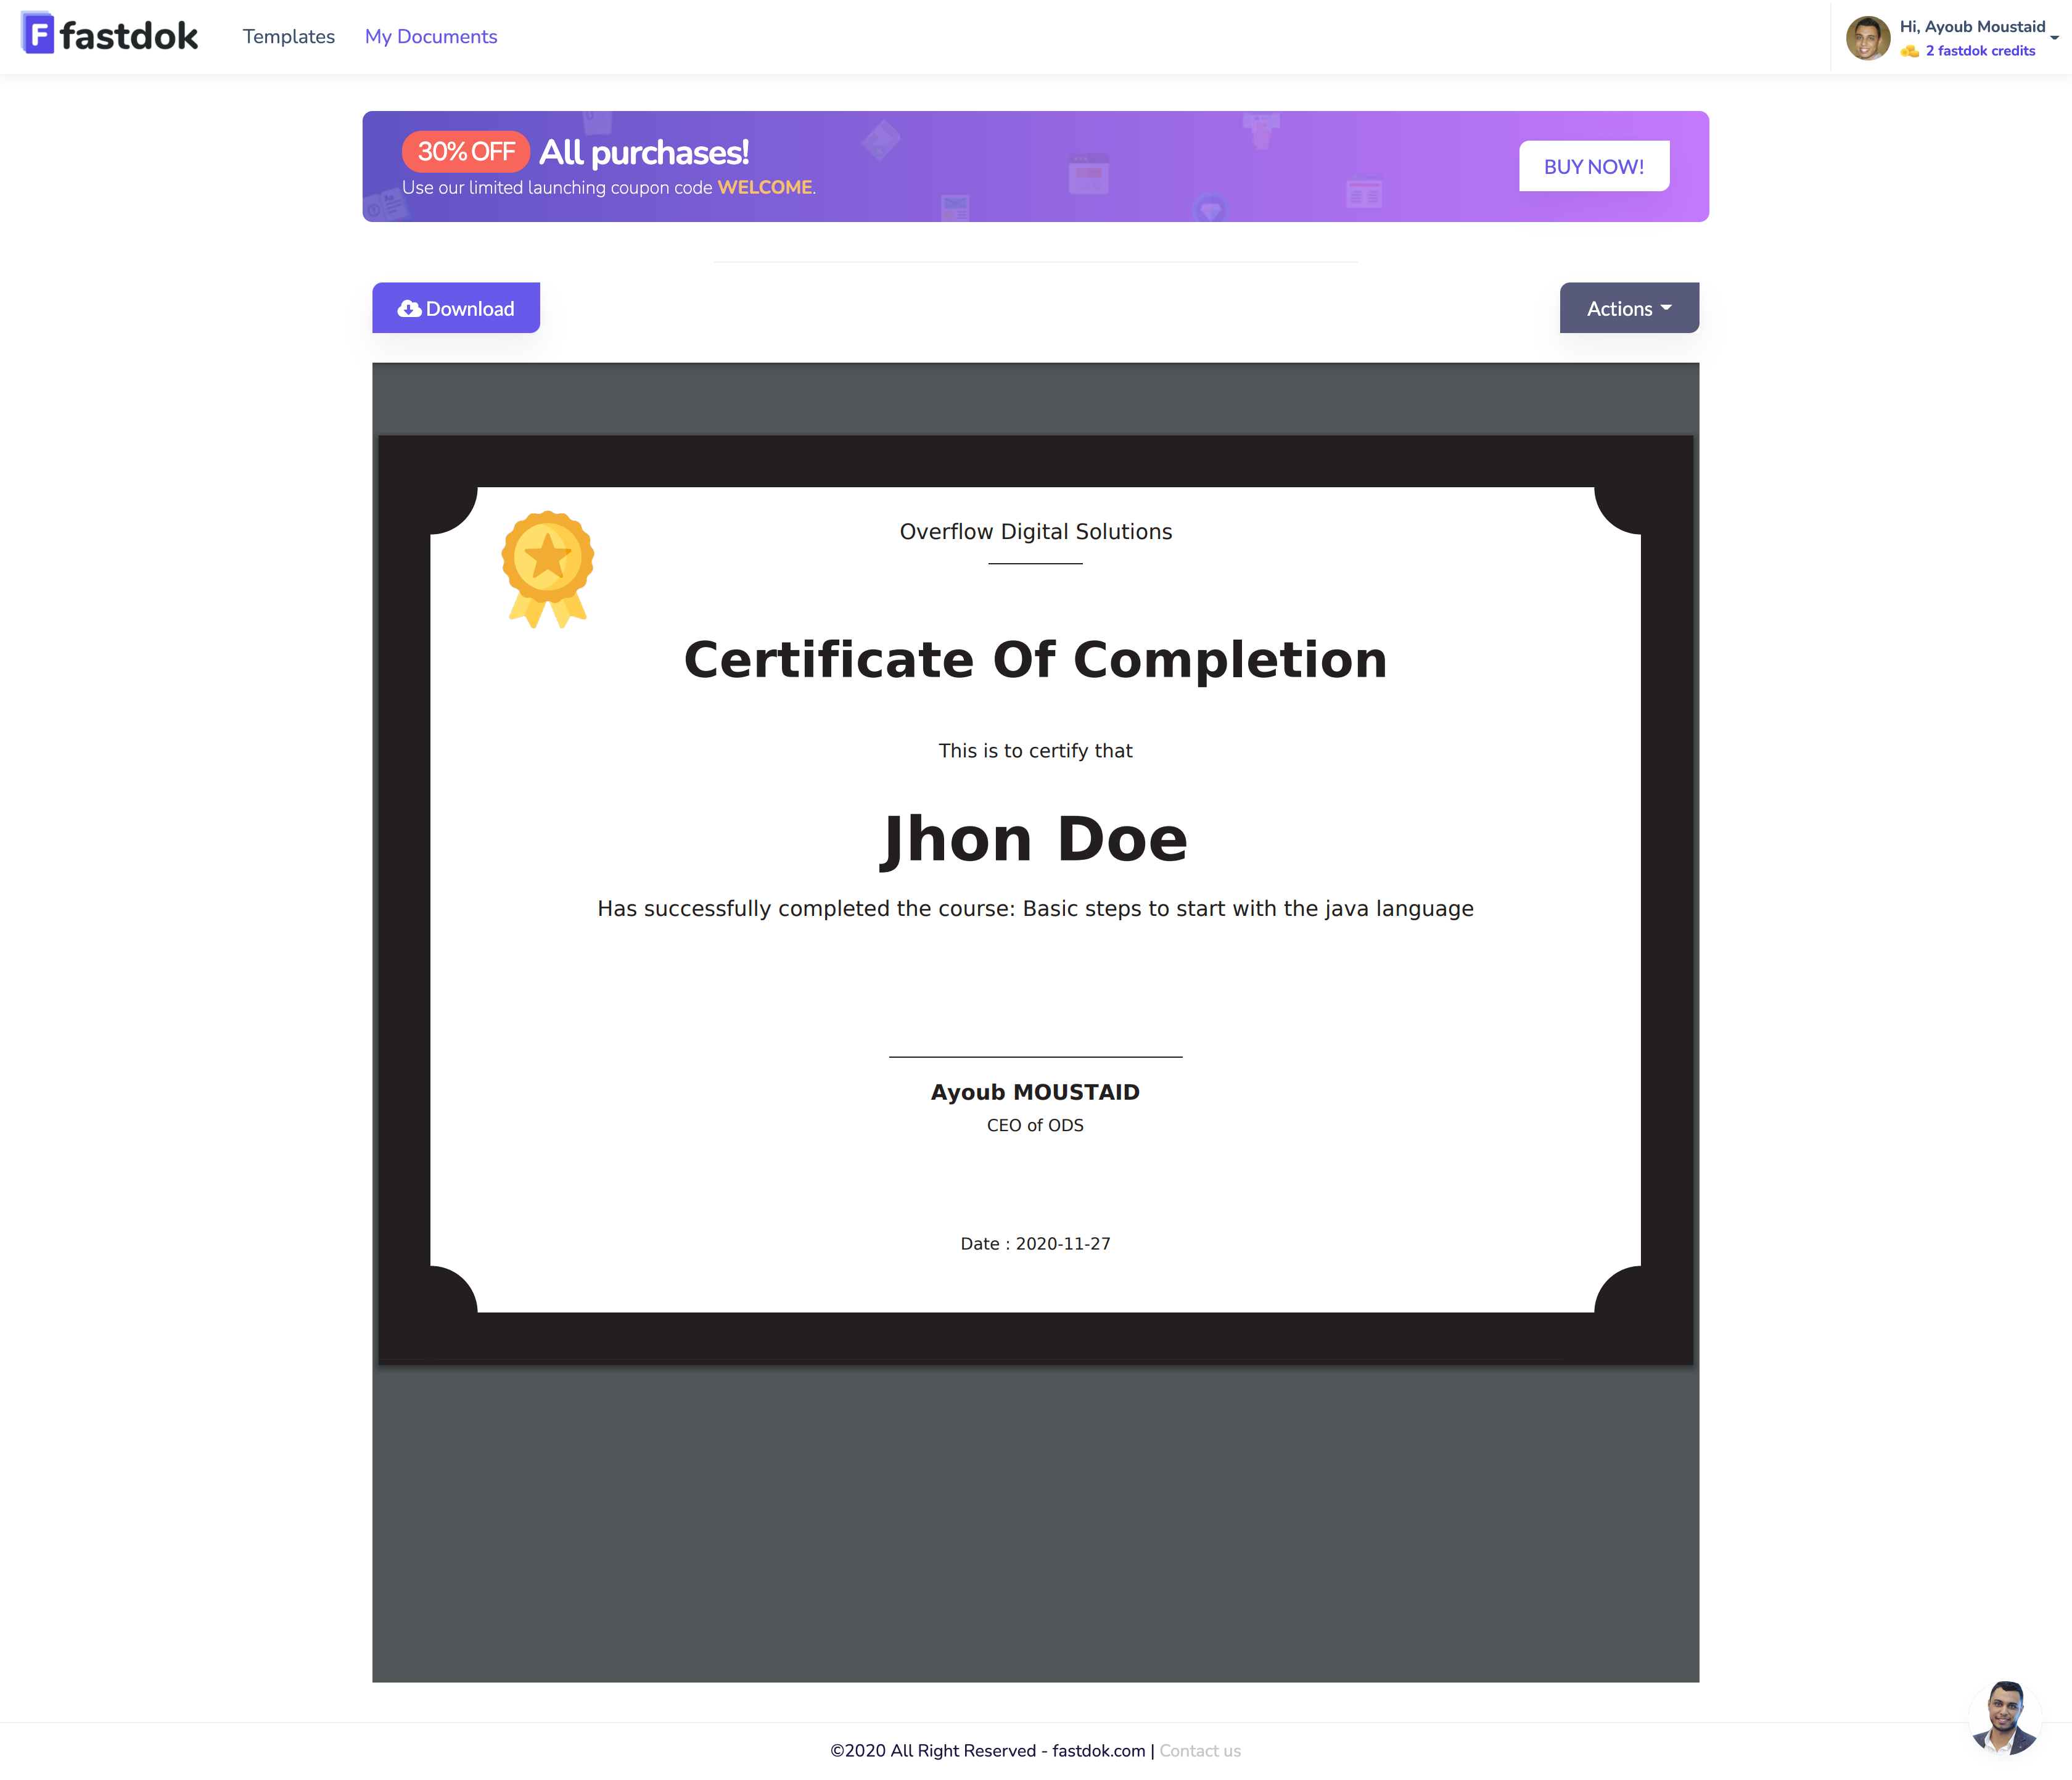The image size is (2072, 1780).
Task: Click the coins icon beside fastdok credits
Action: pos(1909,51)
